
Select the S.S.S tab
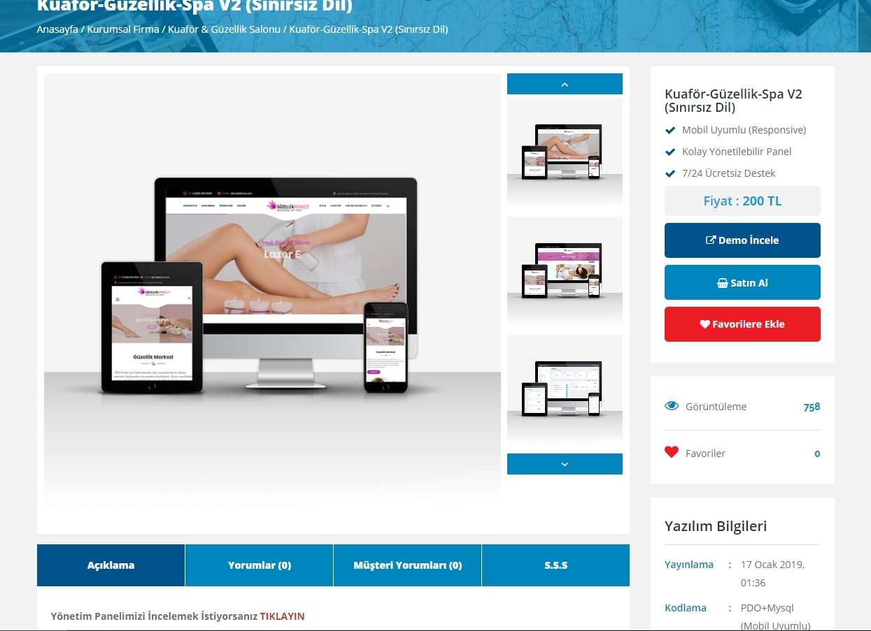coord(555,565)
